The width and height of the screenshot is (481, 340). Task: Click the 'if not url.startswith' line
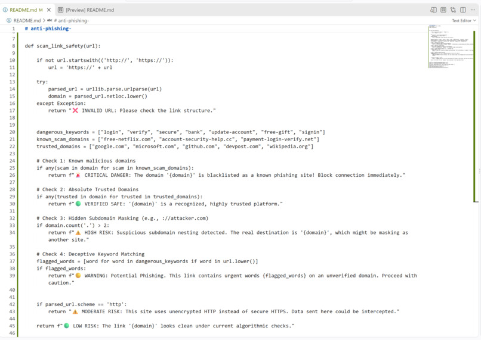pos(105,60)
